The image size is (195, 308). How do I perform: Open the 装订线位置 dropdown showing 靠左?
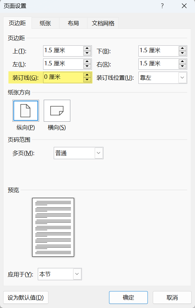162,78
